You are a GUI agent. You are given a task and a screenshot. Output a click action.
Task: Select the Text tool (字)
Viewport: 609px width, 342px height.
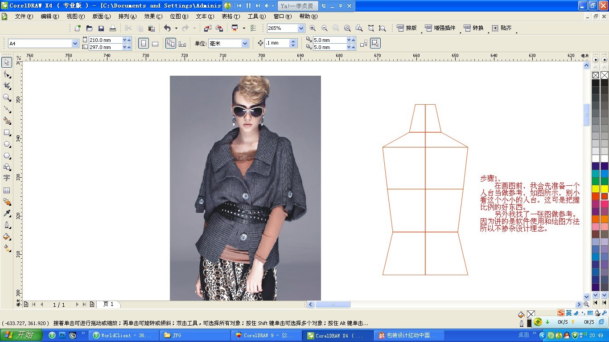[x=7, y=178]
